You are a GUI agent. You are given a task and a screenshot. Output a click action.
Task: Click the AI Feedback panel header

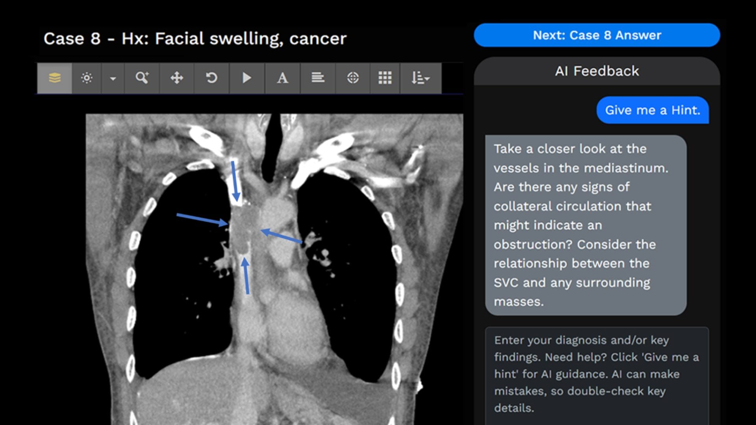pyautogui.click(x=597, y=71)
